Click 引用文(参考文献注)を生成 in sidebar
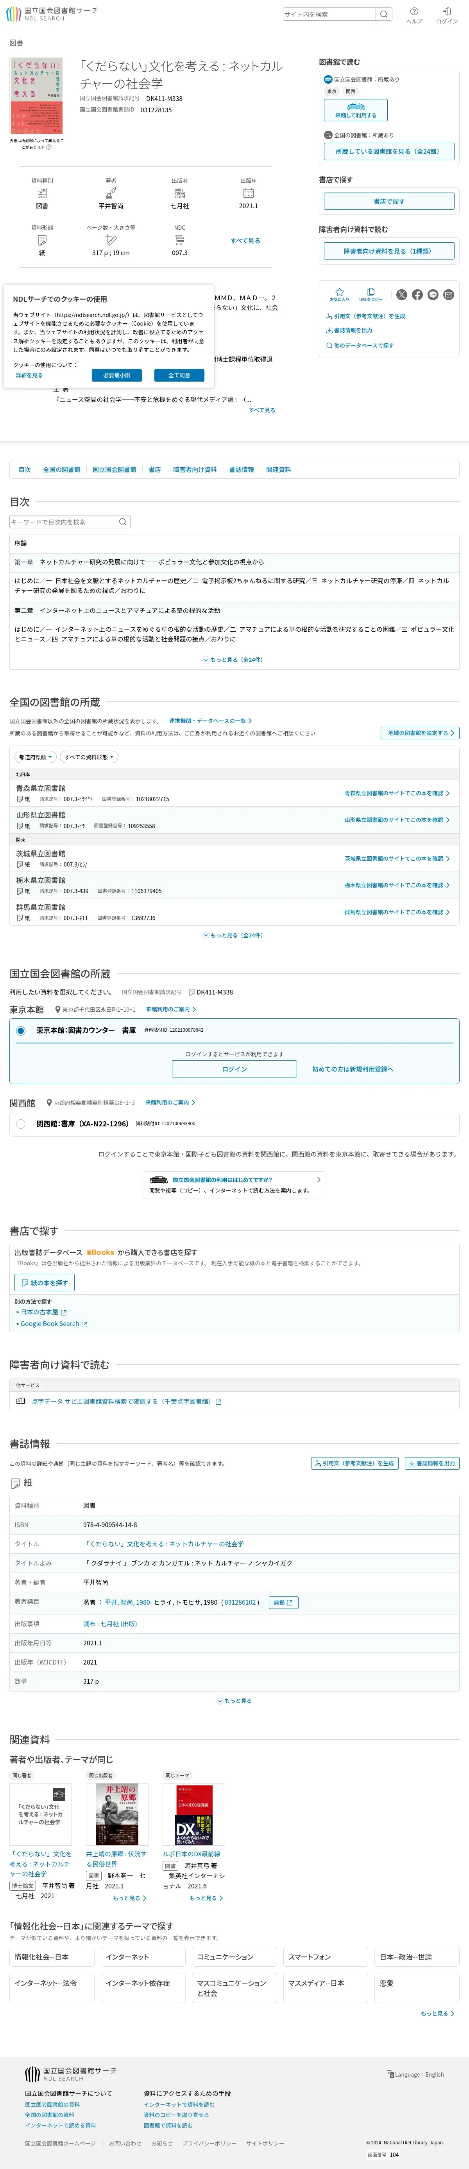The image size is (469, 2169). 365,317
